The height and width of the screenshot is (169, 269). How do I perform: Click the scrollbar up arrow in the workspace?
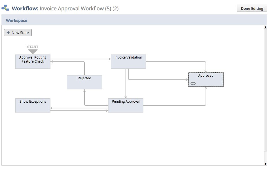(266, 27)
